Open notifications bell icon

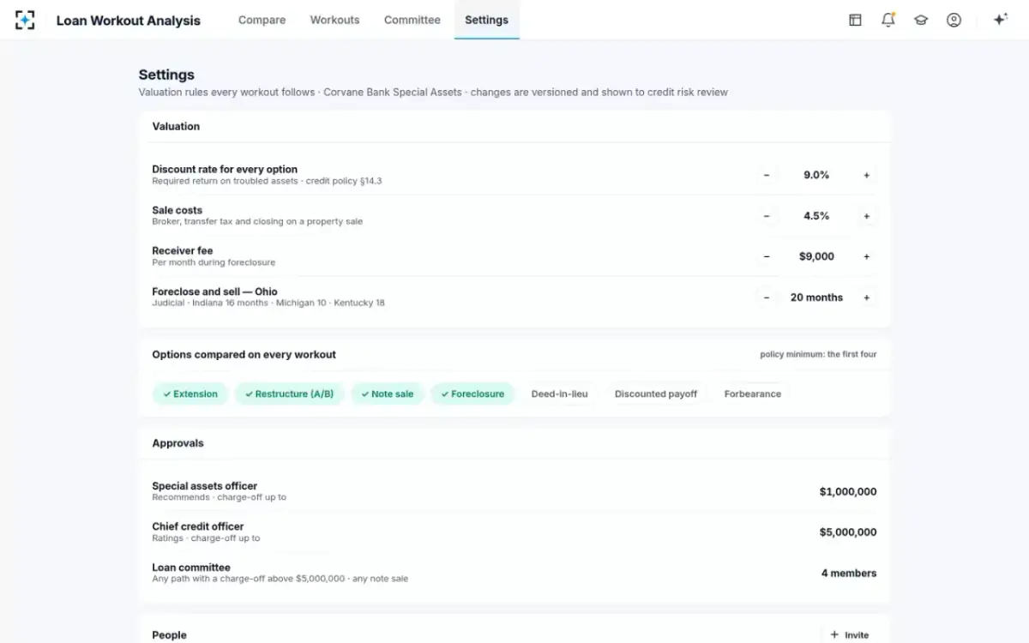tap(888, 20)
